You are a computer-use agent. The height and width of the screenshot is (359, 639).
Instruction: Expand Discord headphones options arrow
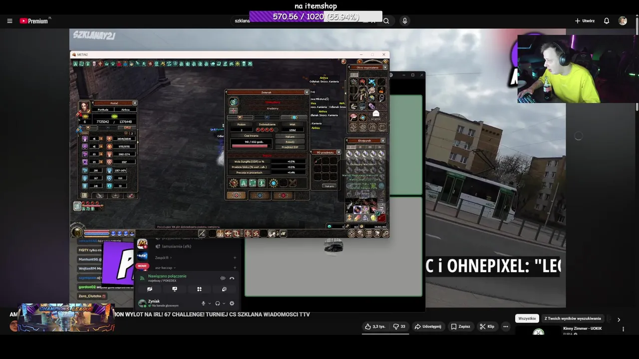click(224, 303)
